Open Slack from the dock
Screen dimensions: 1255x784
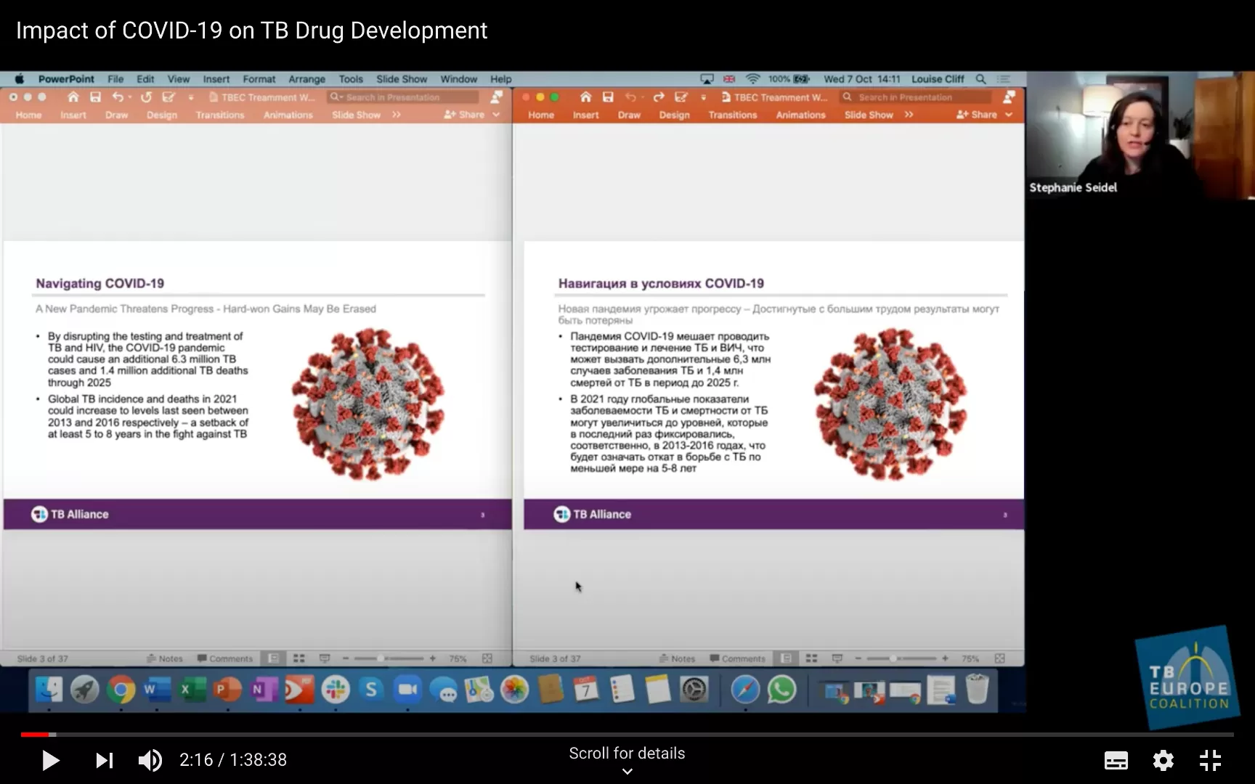[x=336, y=690]
